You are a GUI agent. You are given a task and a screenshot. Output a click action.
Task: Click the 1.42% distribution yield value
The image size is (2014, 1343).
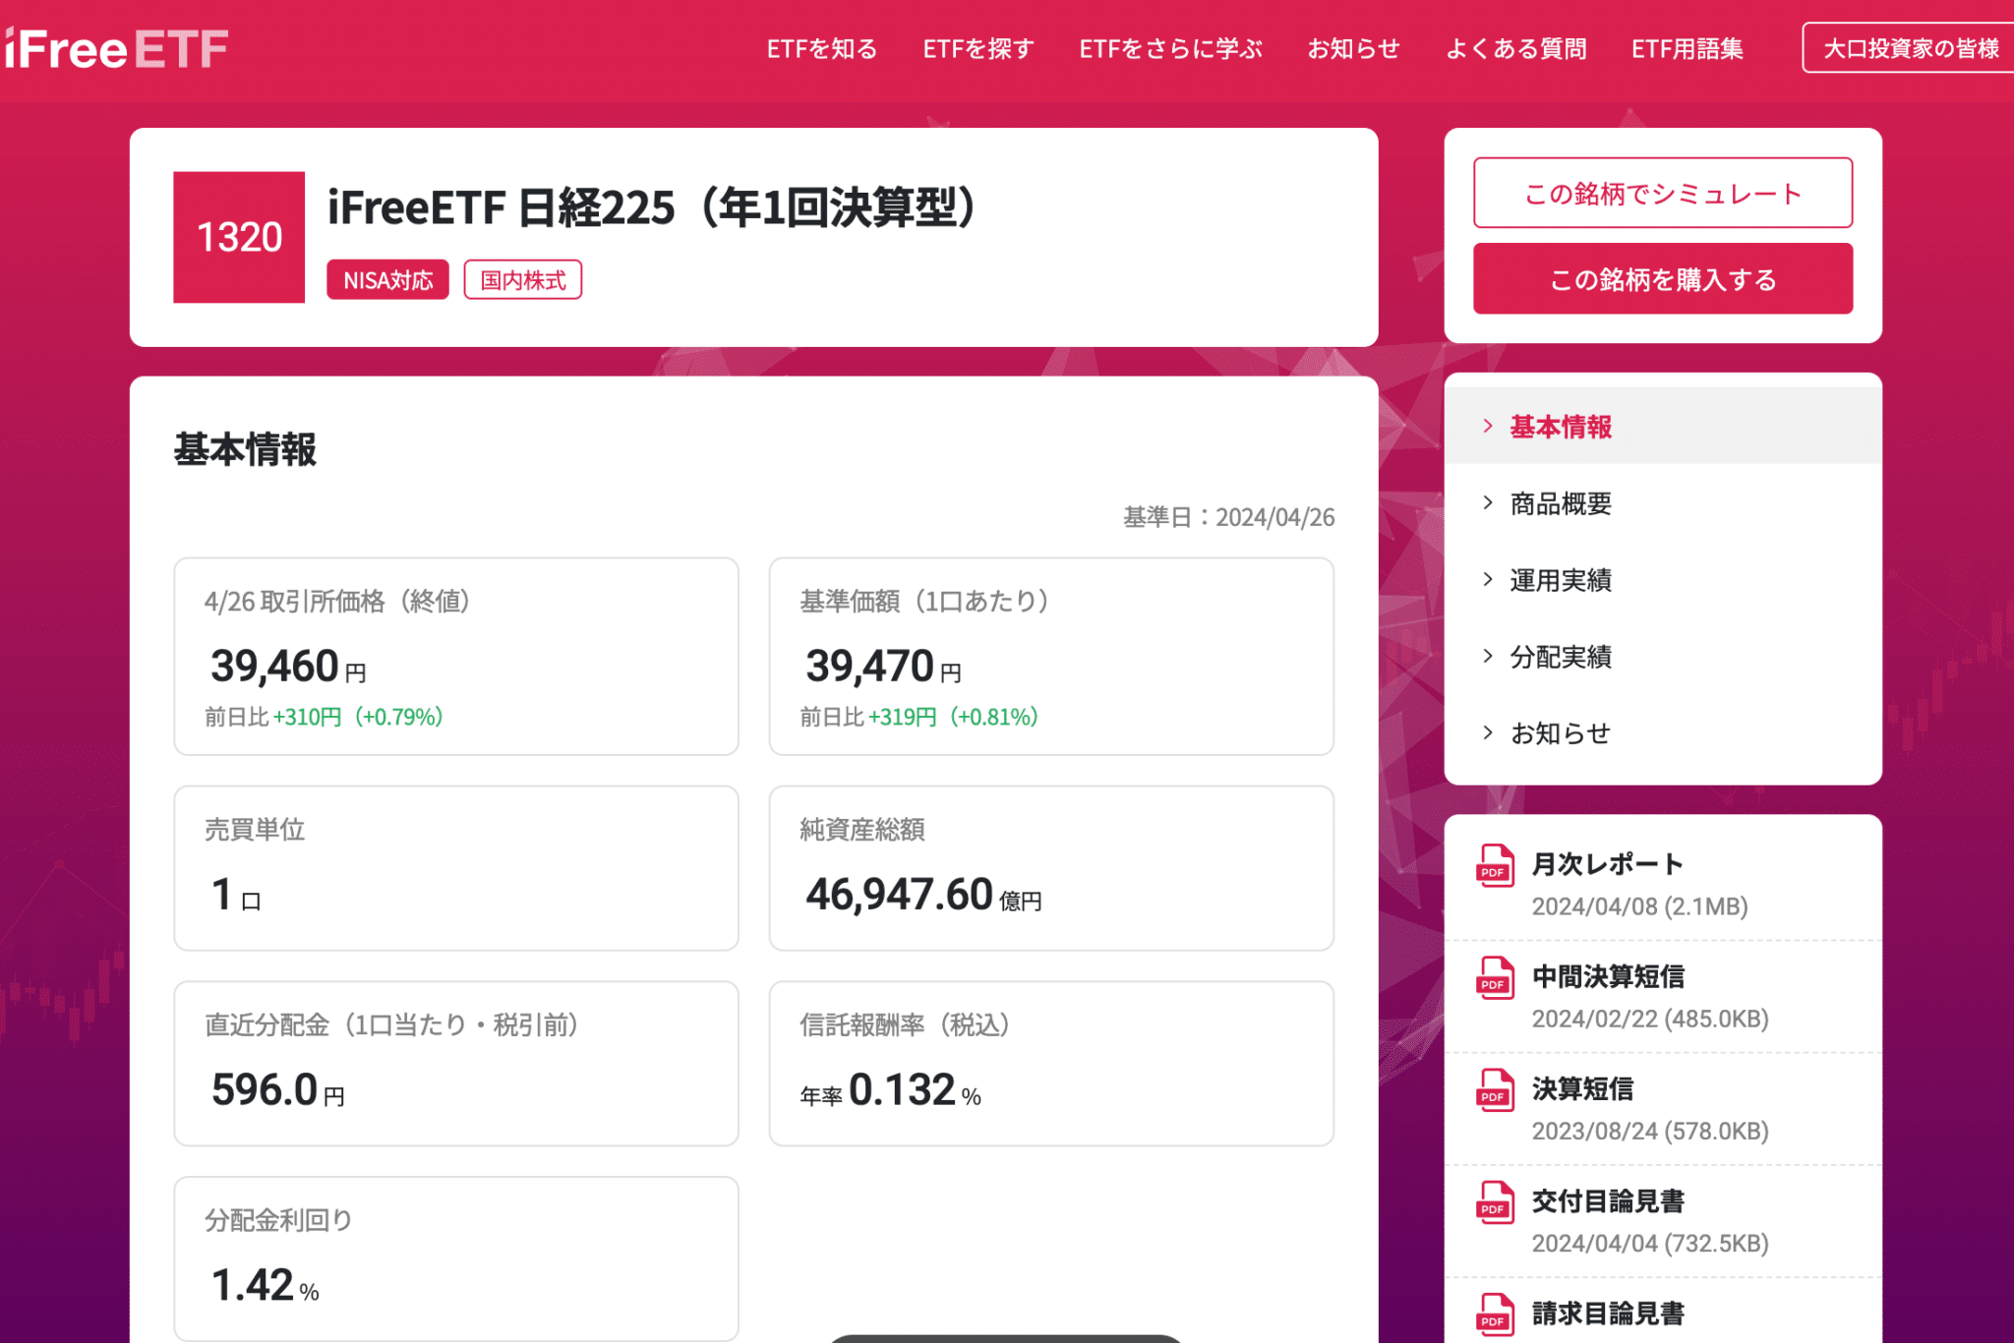(265, 1286)
